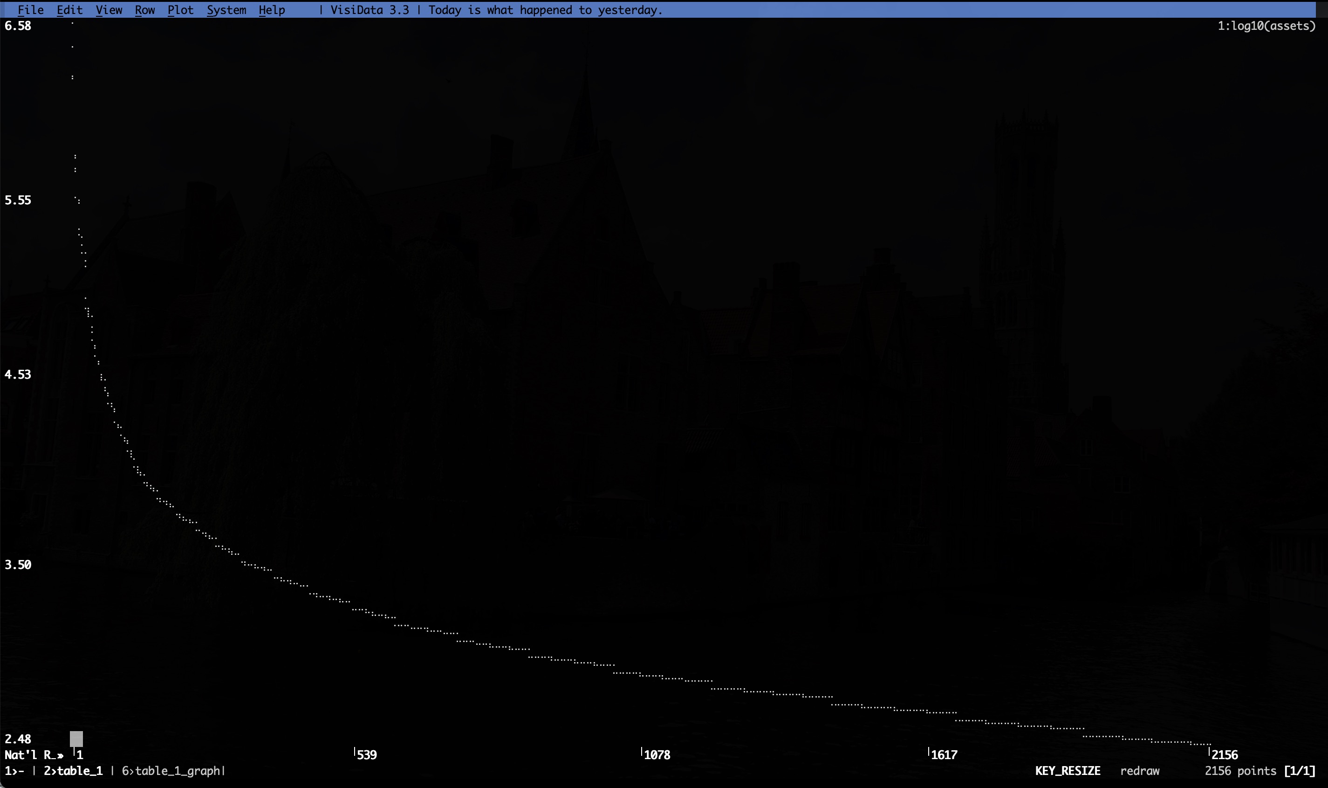This screenshot has height=788, width=1328.
Task: Click the '[1/1]' page indicator
Action: pyautogui.click(x=1300, y=770)
